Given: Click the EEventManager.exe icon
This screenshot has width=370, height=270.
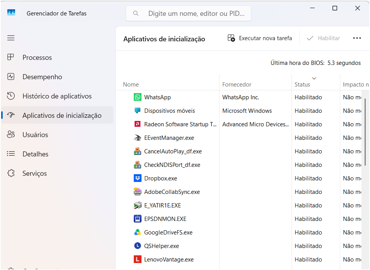Looking at the screenshot, I should click(138, 138).
